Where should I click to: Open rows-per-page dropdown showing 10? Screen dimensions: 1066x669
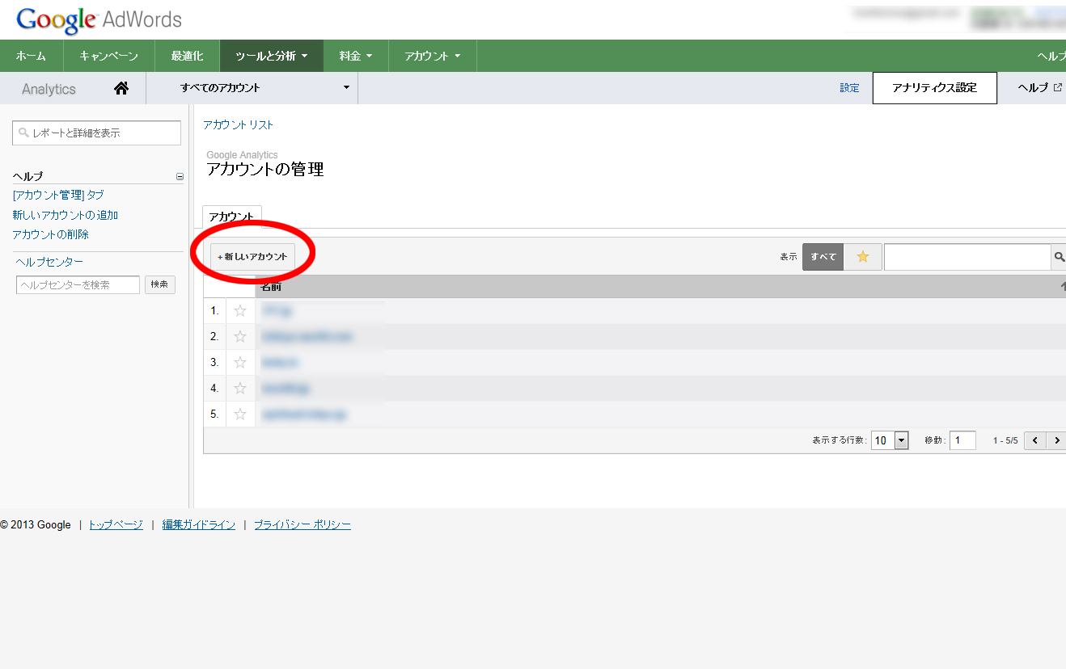[x=890, y=440]
